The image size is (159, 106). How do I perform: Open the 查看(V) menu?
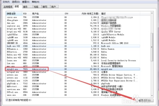tap(26, 2)
